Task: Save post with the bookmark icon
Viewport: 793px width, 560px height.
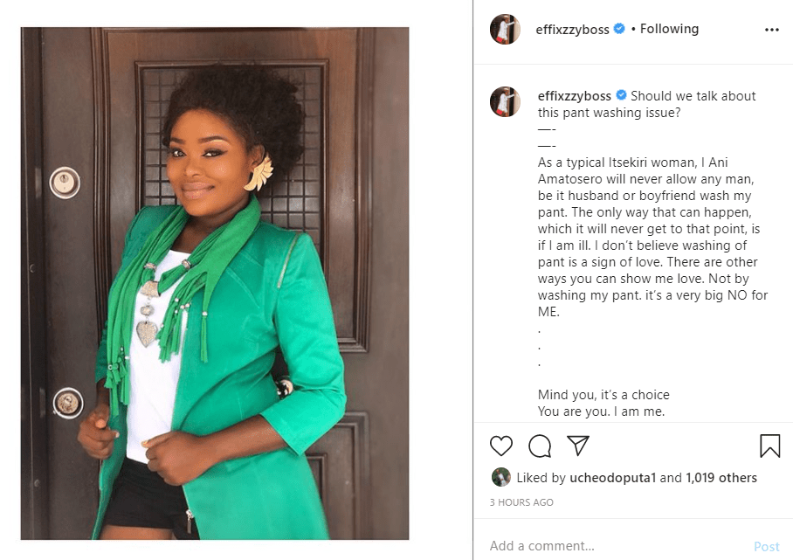Action: (x=769, y=446)
